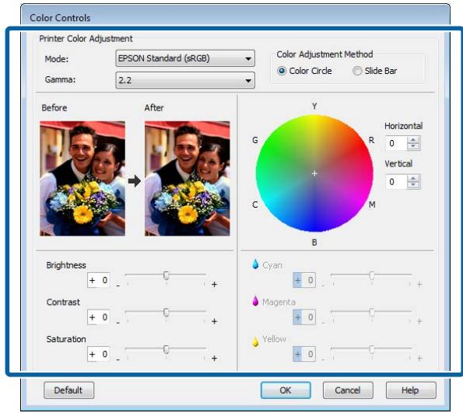Click the Default button
The height and width of the screenshot is (413, 463).
click(x=68, y=390)
